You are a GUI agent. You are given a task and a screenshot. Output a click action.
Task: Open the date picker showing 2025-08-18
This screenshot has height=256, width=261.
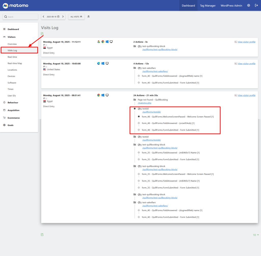53,17
